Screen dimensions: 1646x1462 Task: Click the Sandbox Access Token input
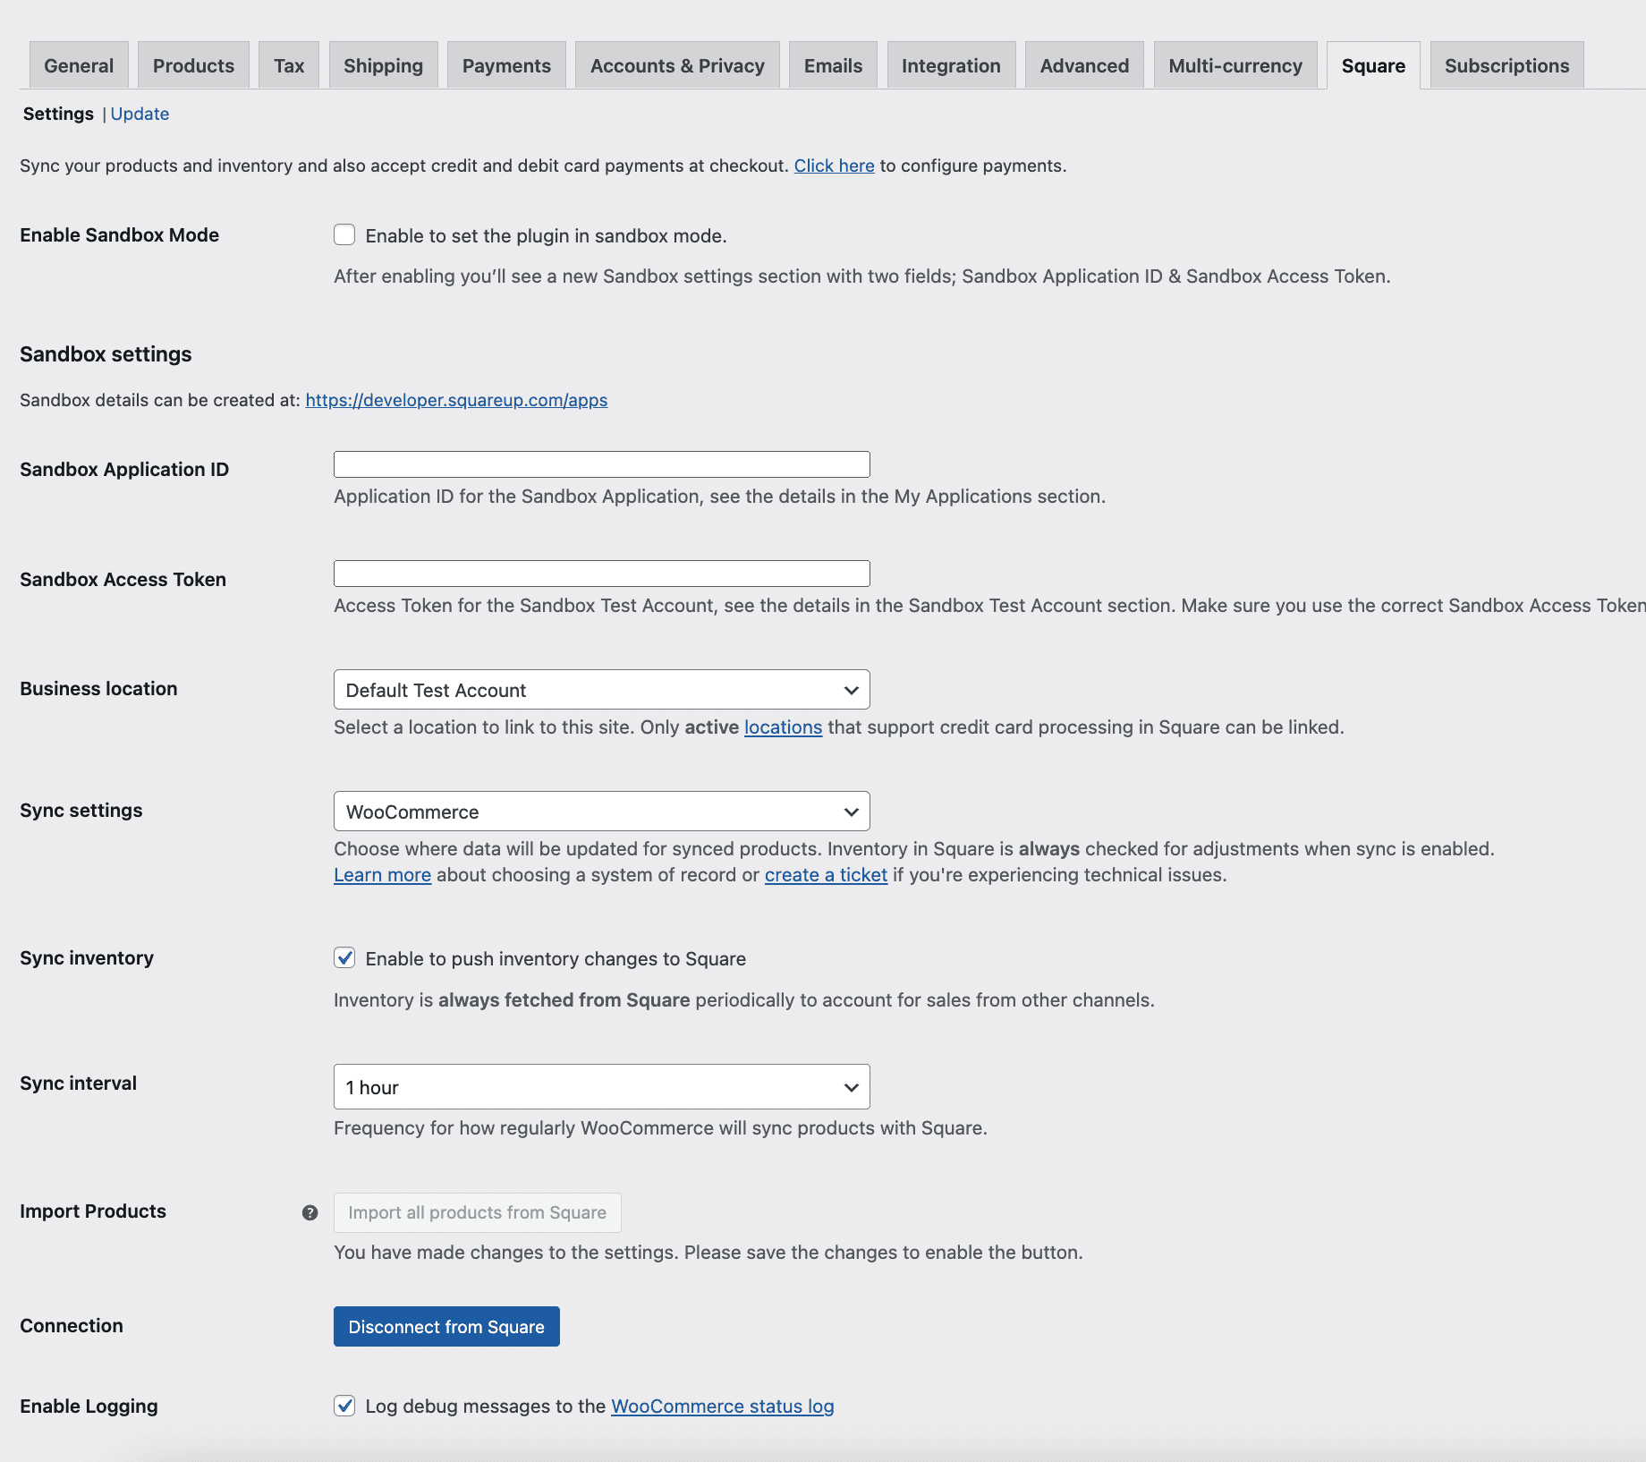600,573
